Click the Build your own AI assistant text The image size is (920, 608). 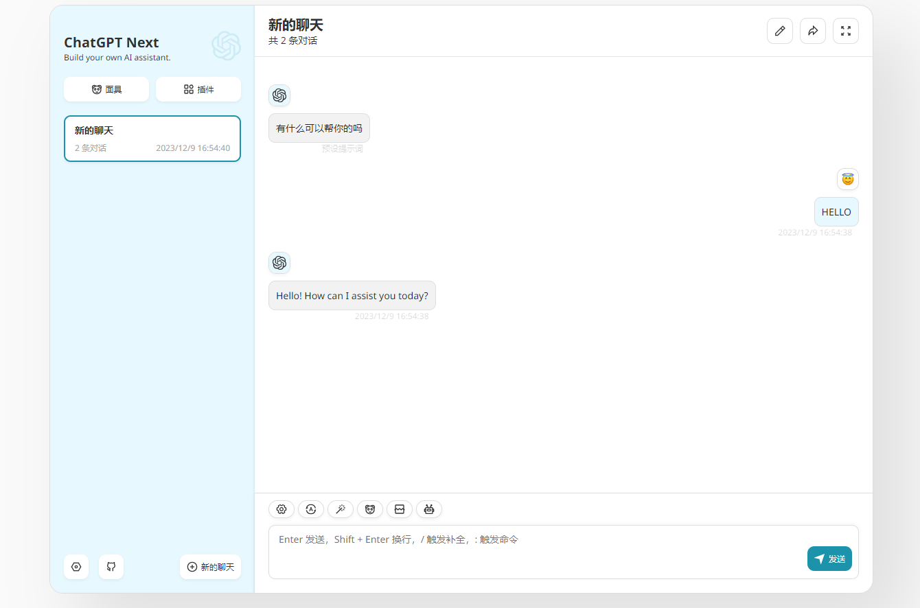pyautogui.click(x=117, y=58)
